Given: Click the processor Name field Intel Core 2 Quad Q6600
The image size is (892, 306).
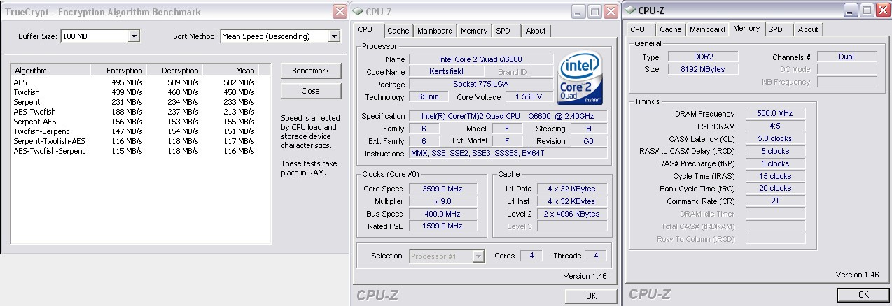Looking at the screenshot, I should click(x=480, y=59).
